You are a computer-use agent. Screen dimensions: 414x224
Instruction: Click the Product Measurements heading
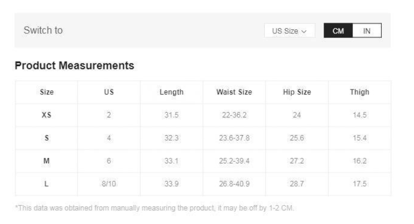(x=74, y=66)
